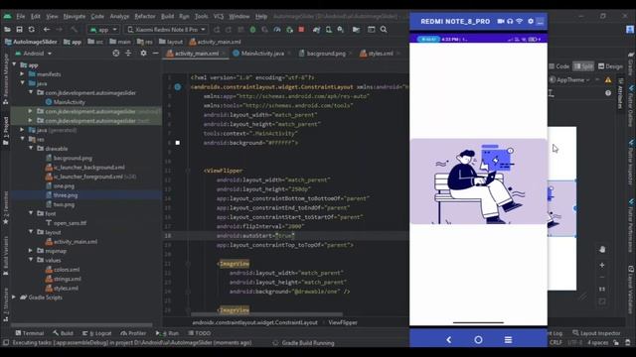Click the ViewFlipper breadcrumb at editor bottom

point(343,322)
